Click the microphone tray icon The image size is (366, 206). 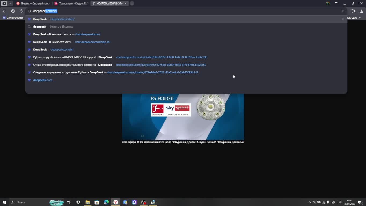(328, 202)
